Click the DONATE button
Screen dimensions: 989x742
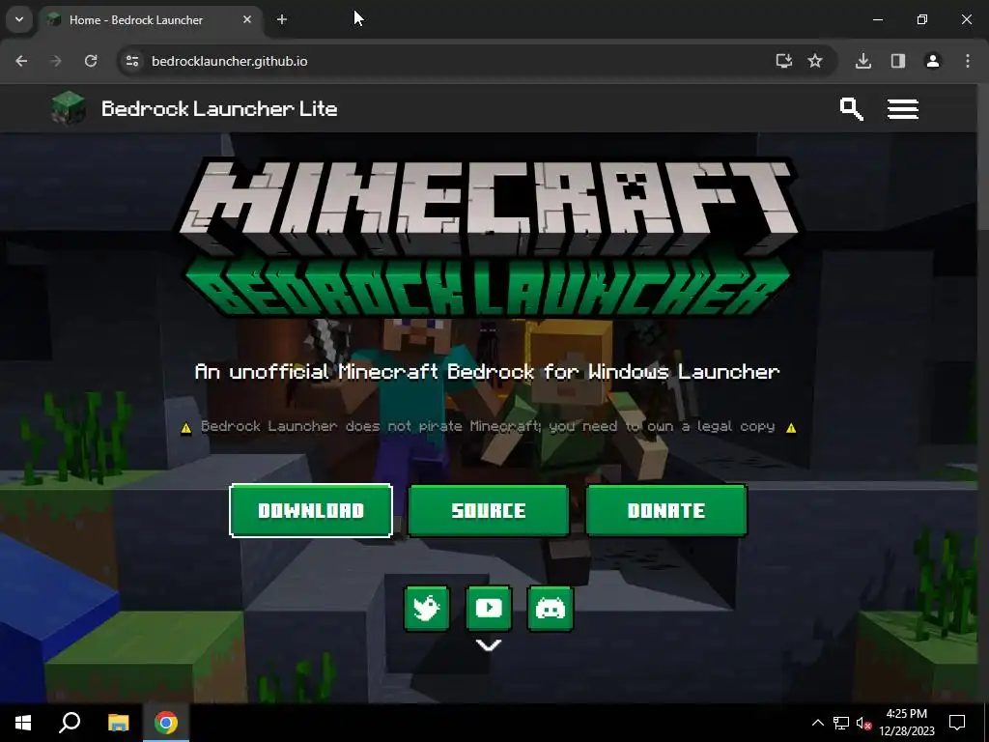[x=666, y=510]
